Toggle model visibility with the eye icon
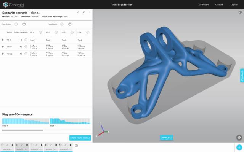Viewport: 244px width, 152px height. click(x=239, y=138)
